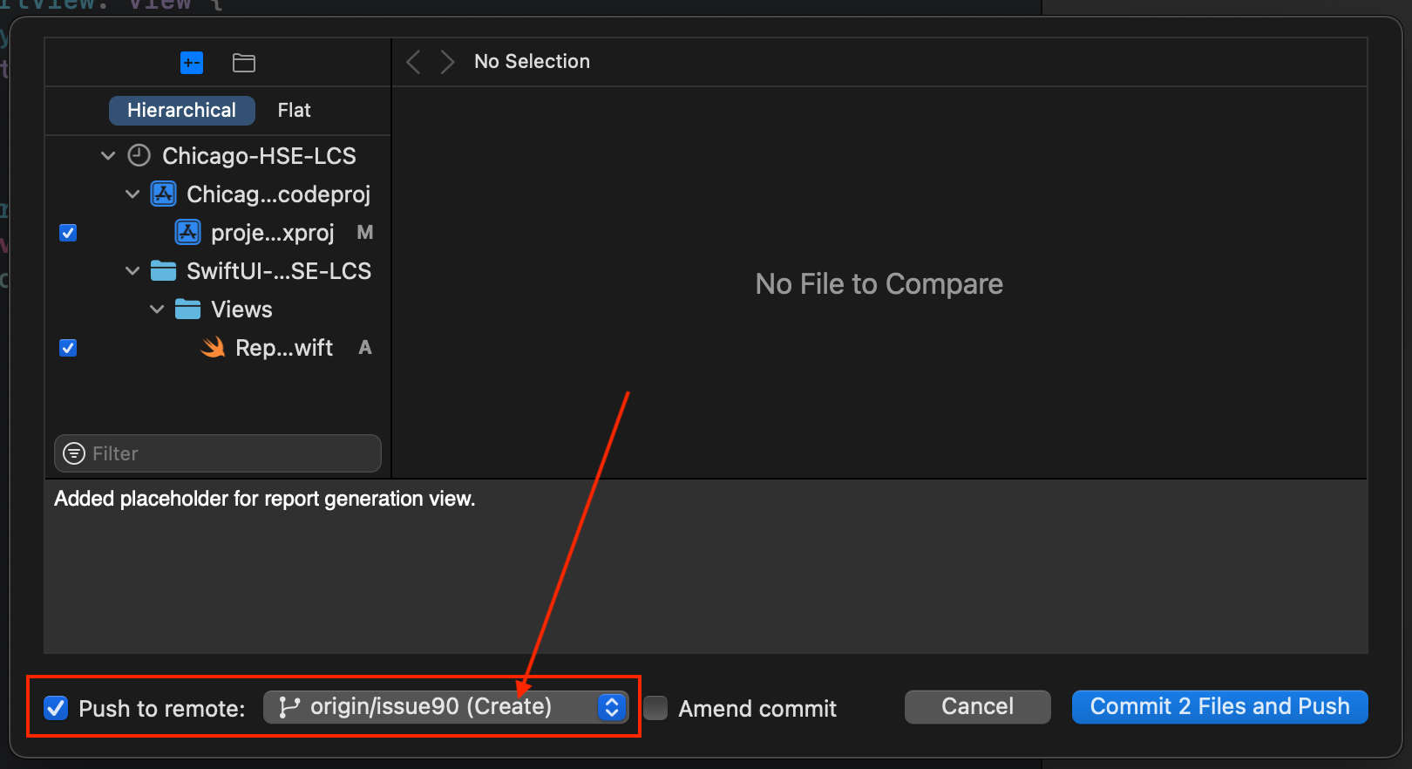This screenshot has width=1412, height=769.
Task: Select the Hierarchical view tab
Action: point(181,111)
